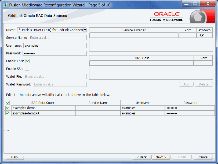The width and height of the screenshot is (218, 164).
Task: Click the Add button
Action: [186, 84]
